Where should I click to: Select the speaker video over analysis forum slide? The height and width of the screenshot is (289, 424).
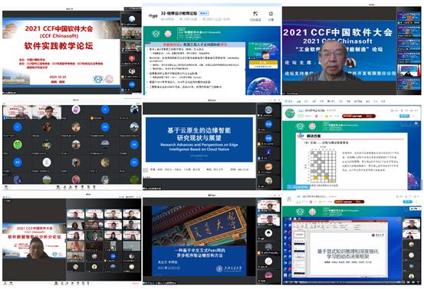pyautogui.click(x=37, y=248)
